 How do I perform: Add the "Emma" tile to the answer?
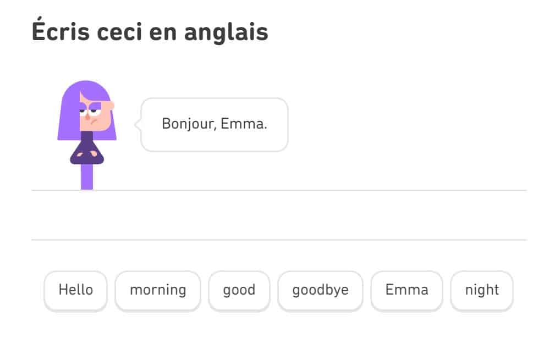(407, 290)
